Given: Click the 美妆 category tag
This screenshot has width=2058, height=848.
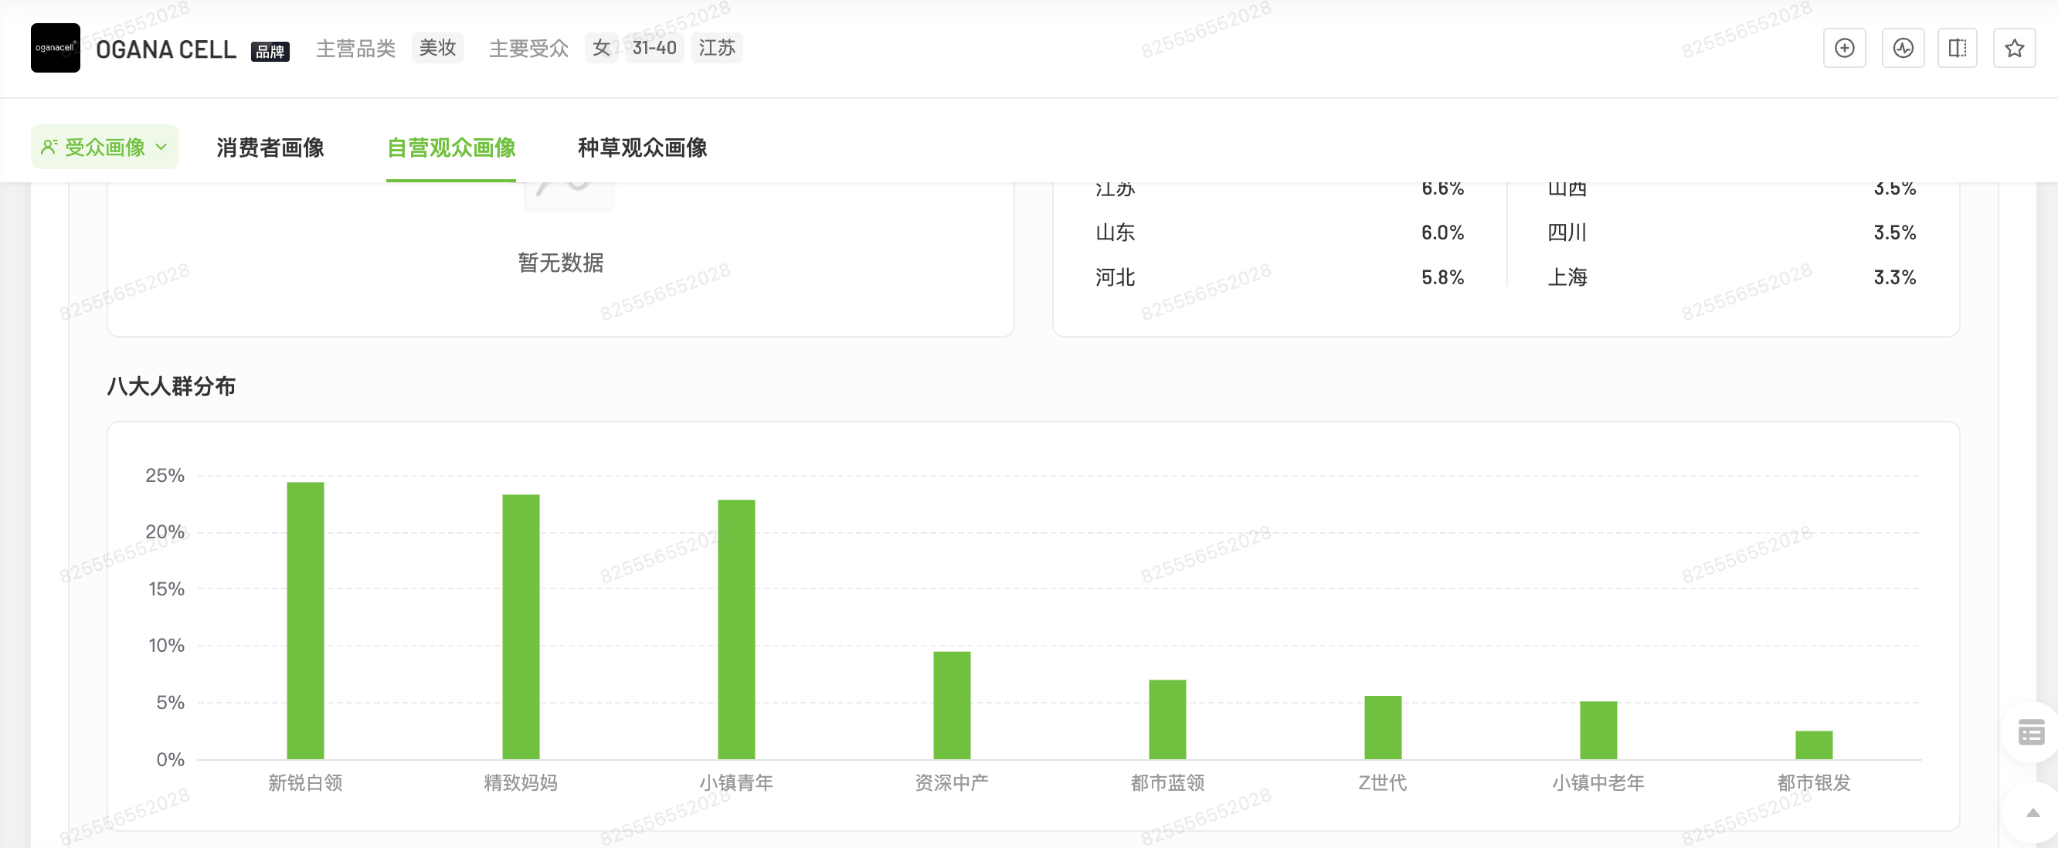Looking at the screenshot, I should (x=437, y=48).
